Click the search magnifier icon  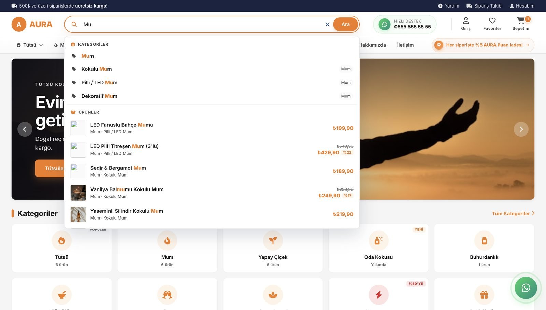[74, 24]
